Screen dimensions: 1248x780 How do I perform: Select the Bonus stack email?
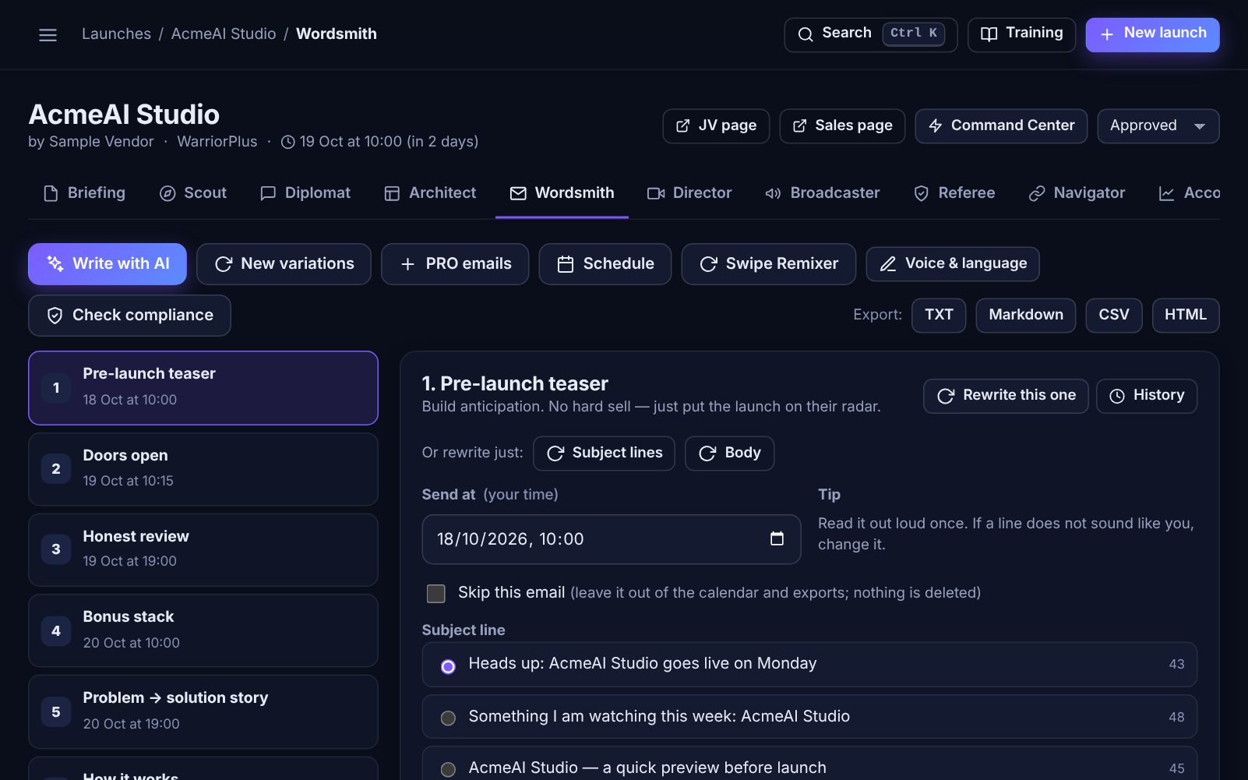click(x=203, y=630)
